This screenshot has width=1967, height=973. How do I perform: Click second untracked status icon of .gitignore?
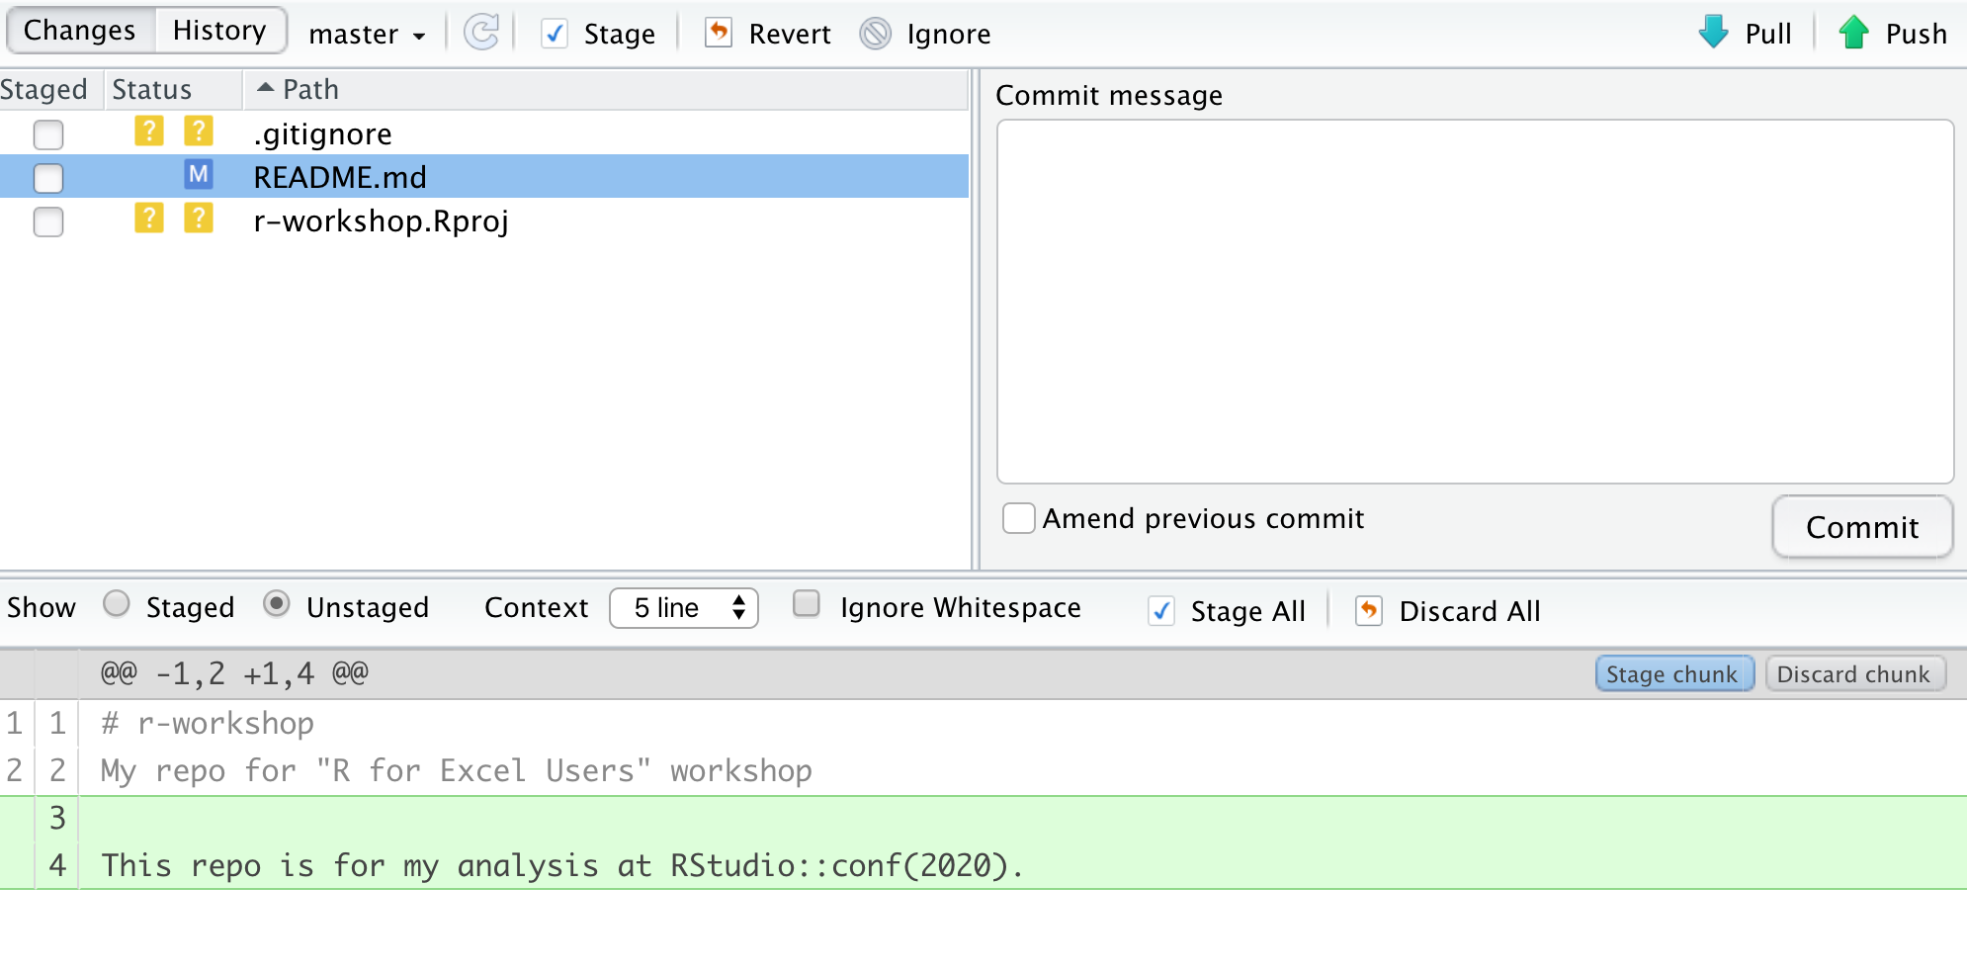click(x=199, y=131)
